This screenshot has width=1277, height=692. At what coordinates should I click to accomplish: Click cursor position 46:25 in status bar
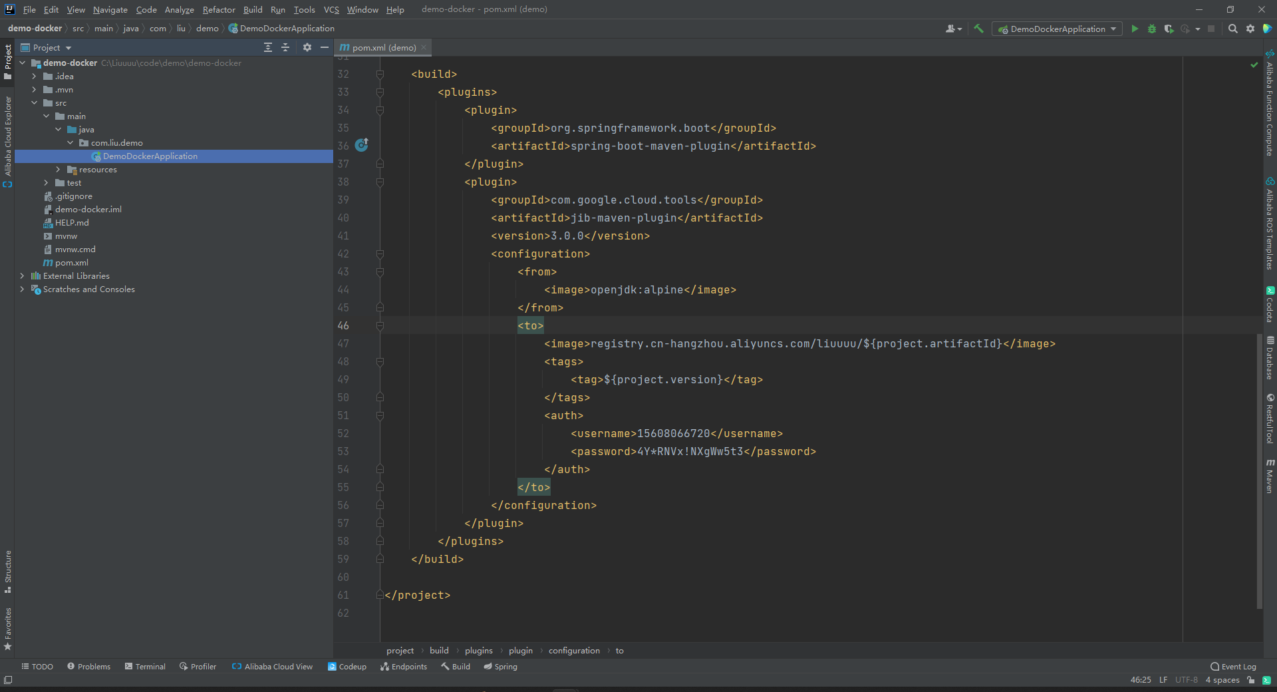point(1141,680)
